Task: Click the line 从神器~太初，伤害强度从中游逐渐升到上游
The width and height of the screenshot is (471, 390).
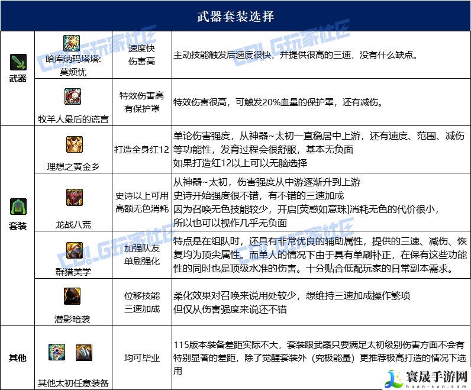Action: pos(267,182)
